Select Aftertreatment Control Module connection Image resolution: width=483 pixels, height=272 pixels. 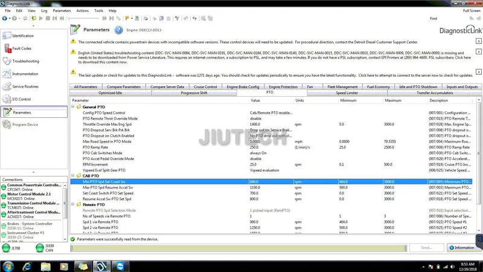32,215
